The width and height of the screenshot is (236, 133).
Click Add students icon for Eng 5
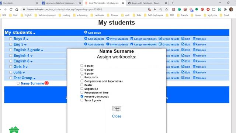coord(86,44)
